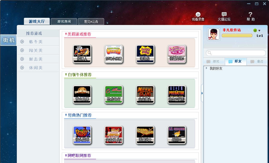This screenshot has height=163, width=269.
Task: Open 观看录像 replay viewer
Action: click(198, 17)
